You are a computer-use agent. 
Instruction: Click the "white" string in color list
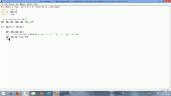click(59, 34)
